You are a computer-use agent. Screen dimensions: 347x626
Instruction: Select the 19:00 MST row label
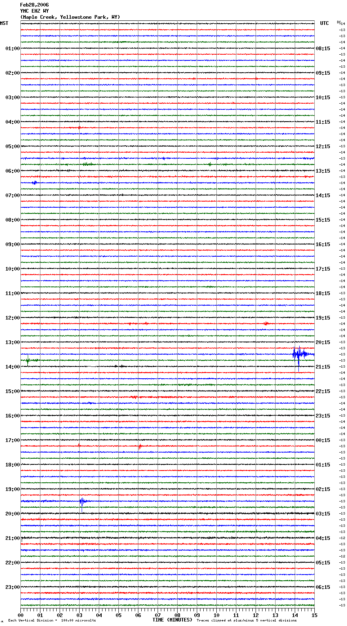(13, 489)
